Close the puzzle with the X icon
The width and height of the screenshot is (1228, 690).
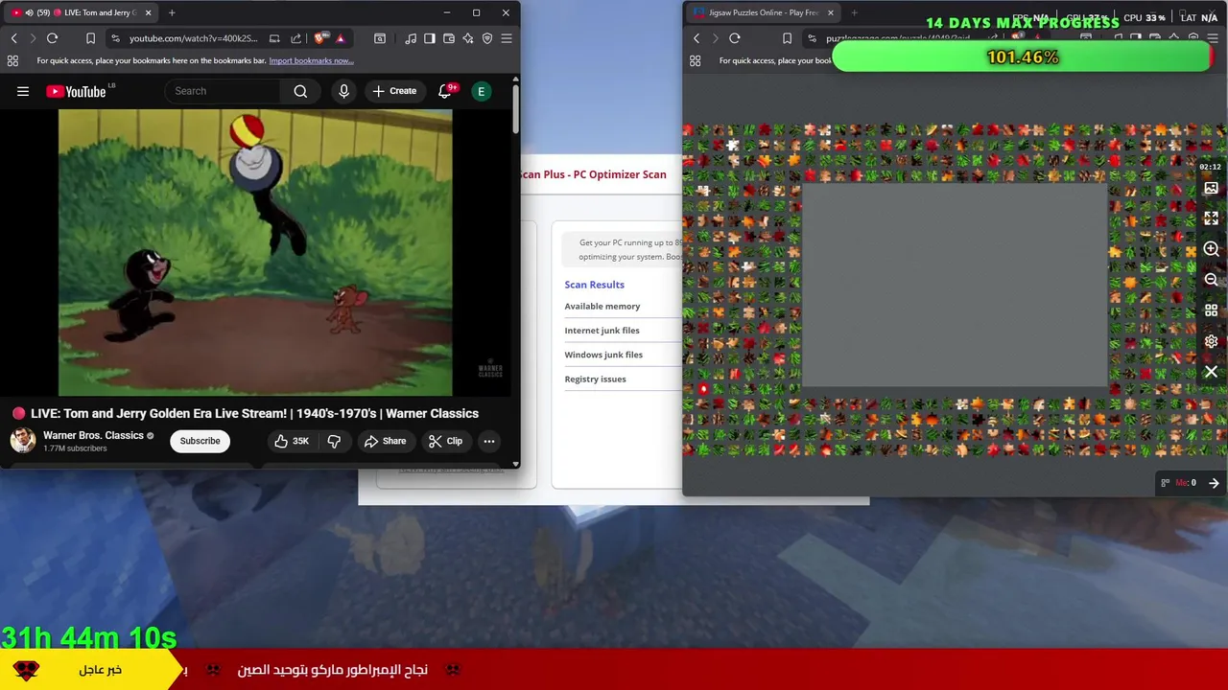[x=1211, y=372]
